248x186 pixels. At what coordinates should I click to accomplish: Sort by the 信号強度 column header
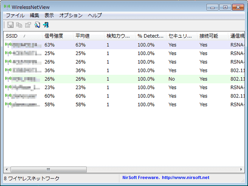click(58, 36)
